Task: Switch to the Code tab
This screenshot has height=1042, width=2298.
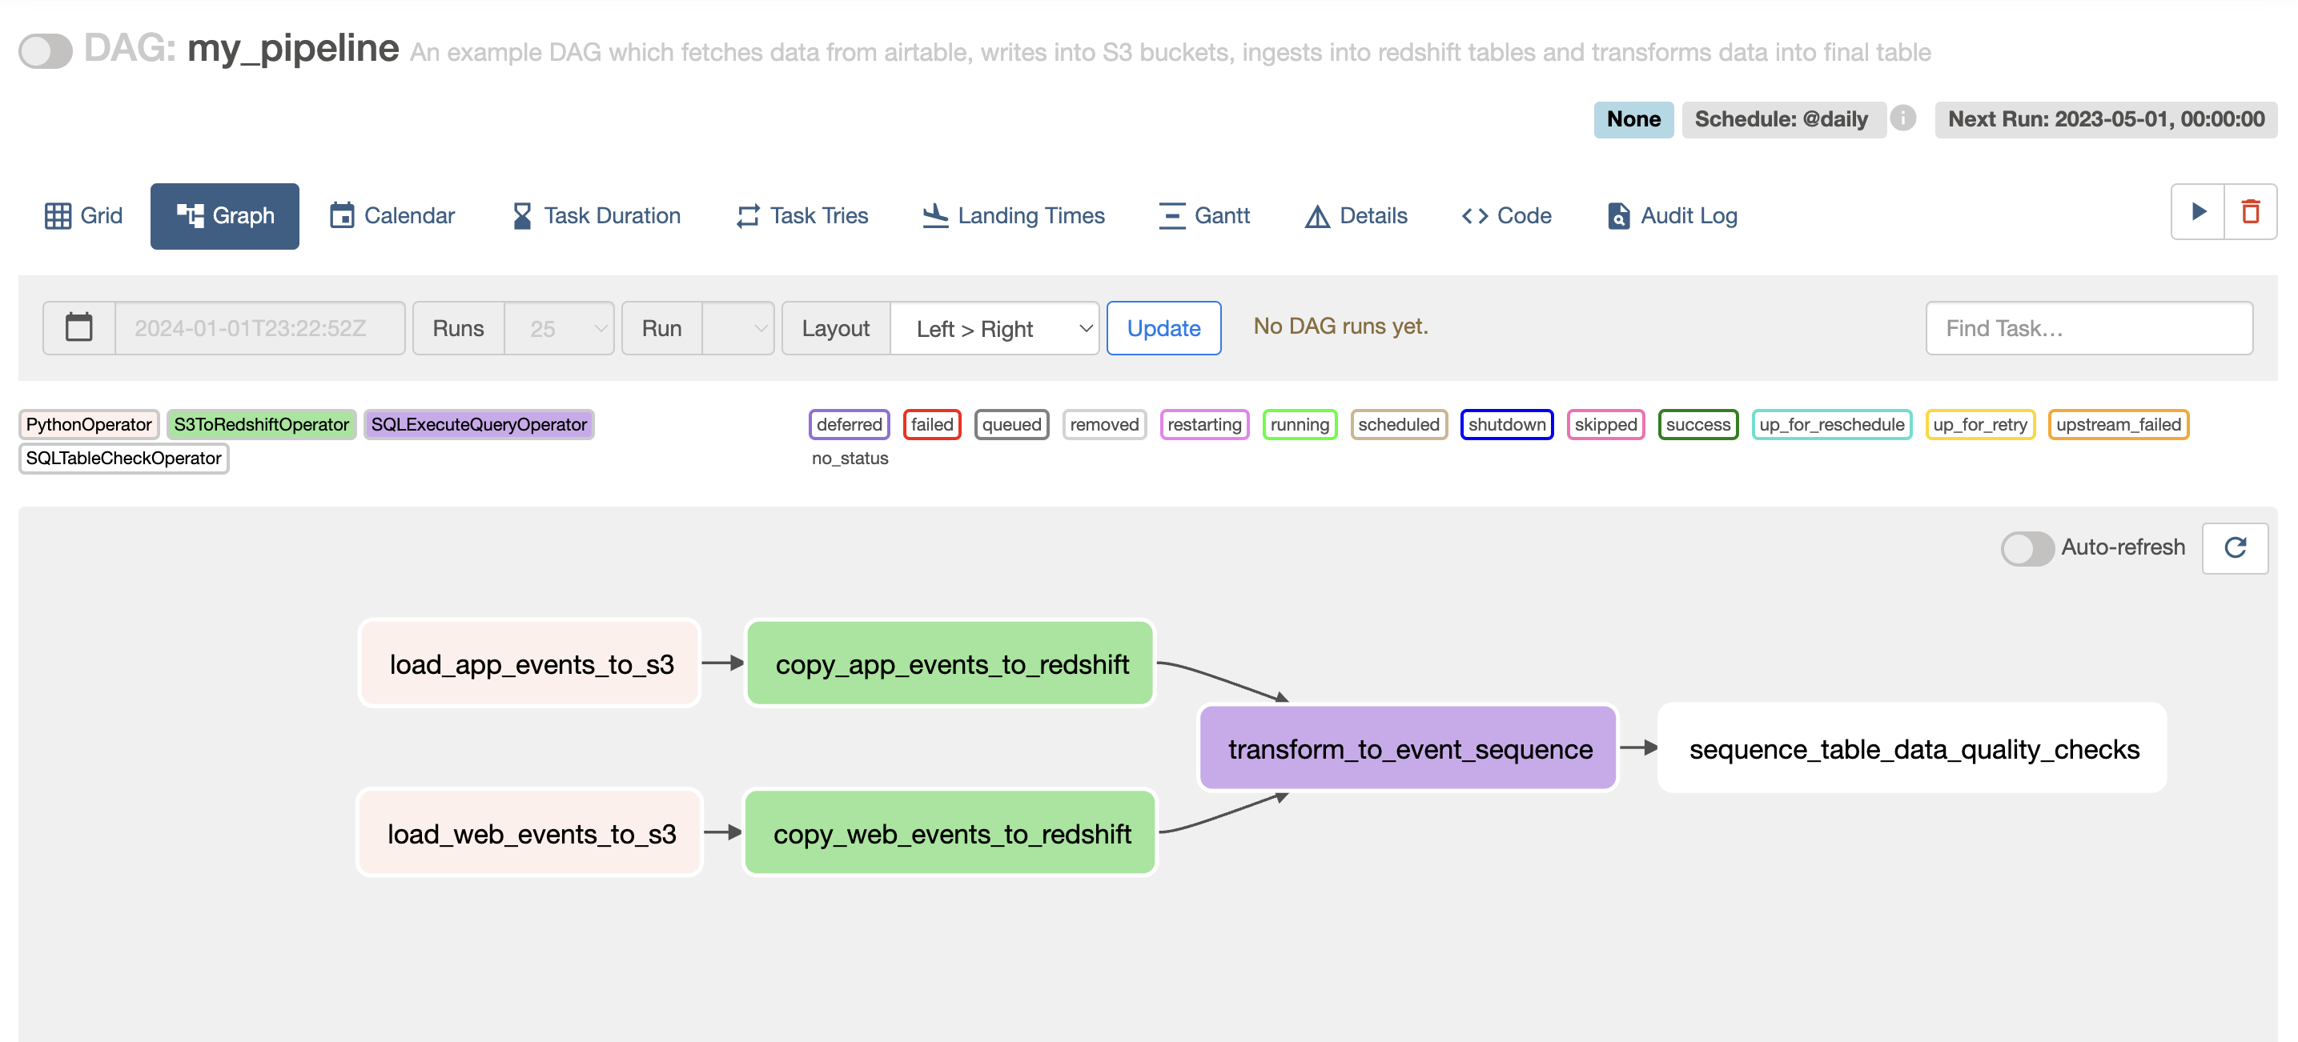Action: tap(1507, 216)
